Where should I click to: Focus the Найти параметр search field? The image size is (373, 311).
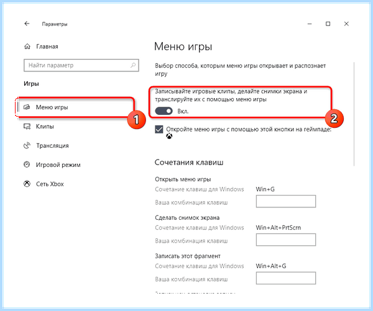click(81, 65)
